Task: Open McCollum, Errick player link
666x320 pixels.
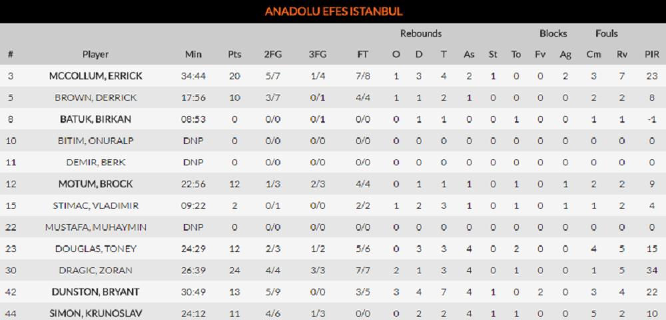Action: click(x=95, y=76)
